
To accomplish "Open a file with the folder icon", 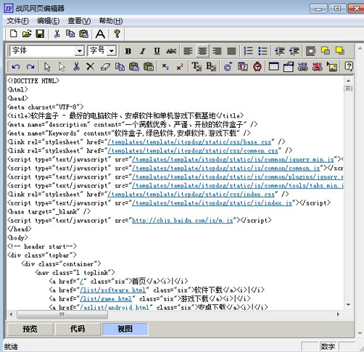I will [x=27, y=33].
